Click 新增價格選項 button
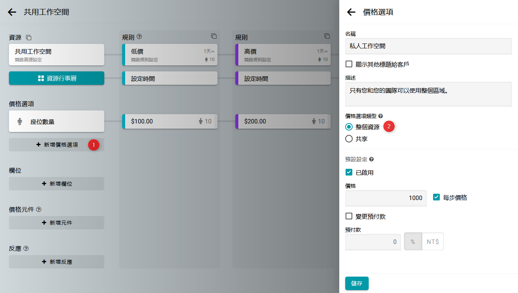Image resolution: width=518 pixels, height=293 pixels. pyautogui.click(x=57, y=145)
